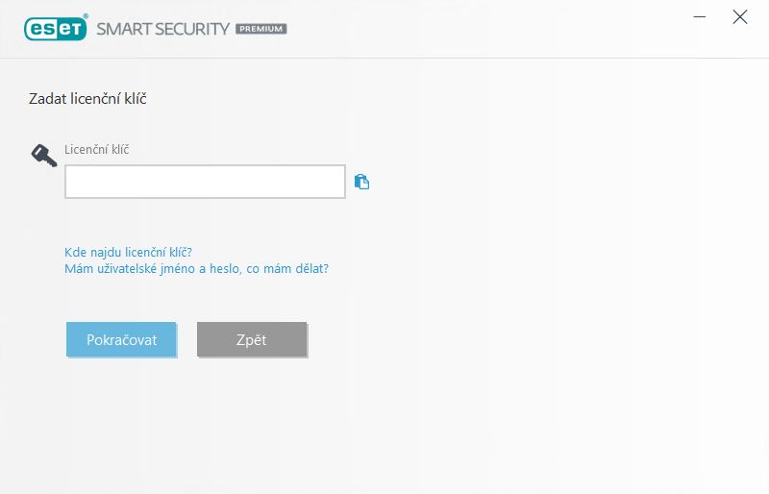
Task: Open 'Kde najdu licenční klíč?' help link
Action: (x=128, y=252)
